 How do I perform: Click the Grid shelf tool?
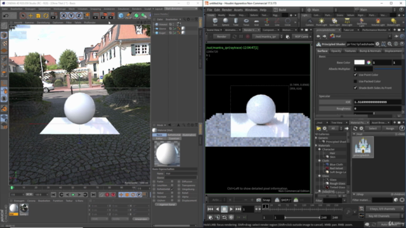click(256, 22)
